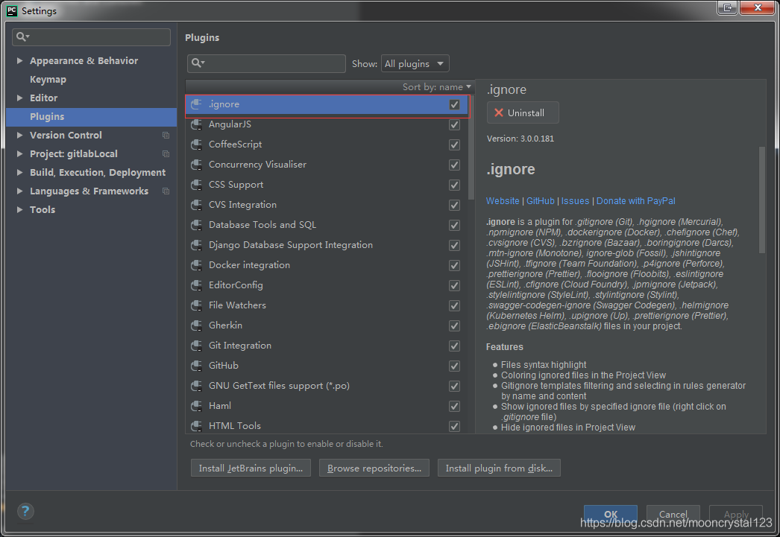Click the plugin search magnifier icon
The width and height of the screenshot is (780, 537).
click(198, 63)
